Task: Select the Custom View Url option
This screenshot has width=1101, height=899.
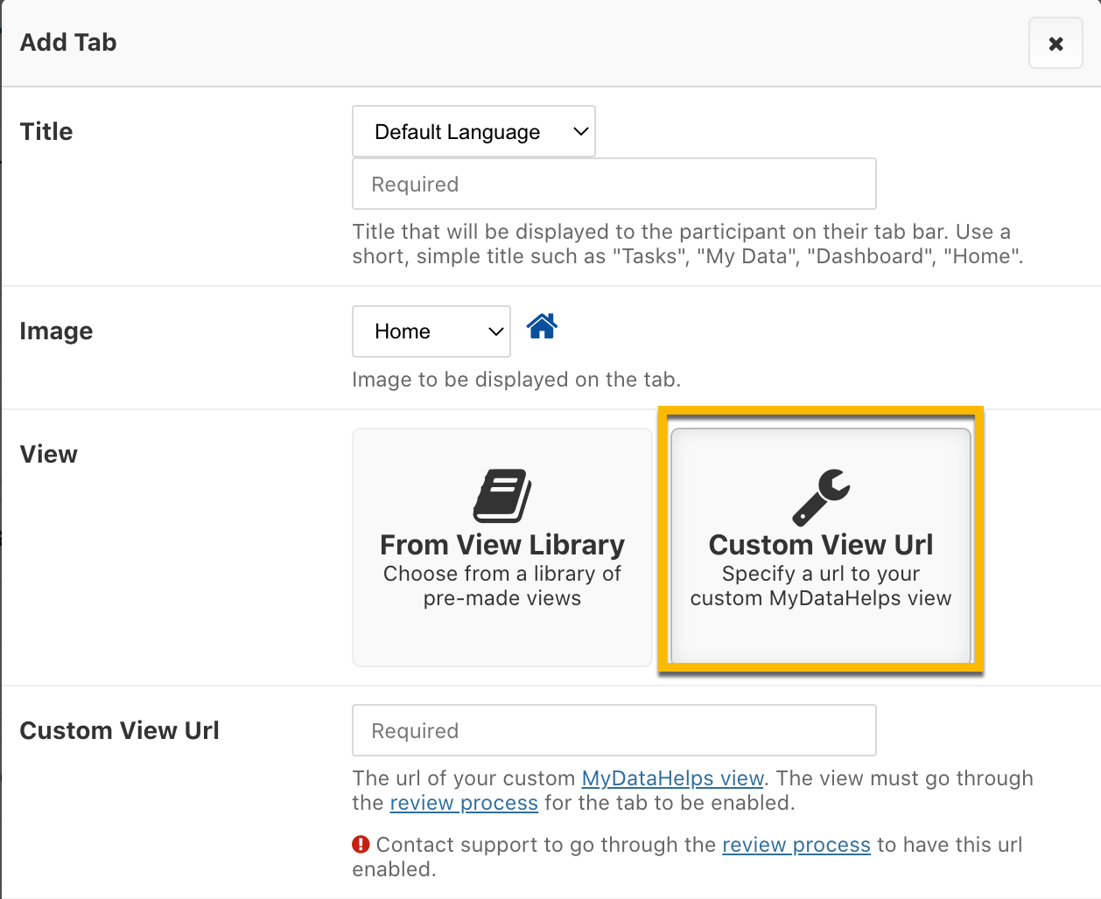Action: click(821, 547)
